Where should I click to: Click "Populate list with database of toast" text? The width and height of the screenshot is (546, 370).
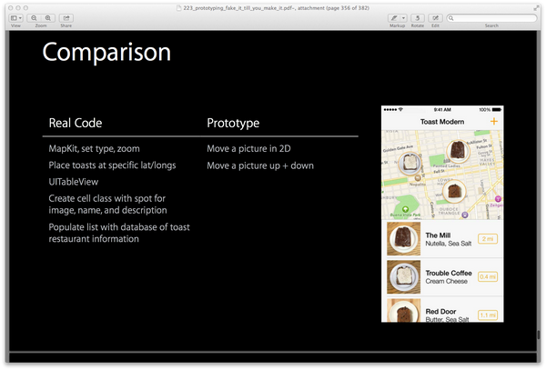[x=119, y=227]
